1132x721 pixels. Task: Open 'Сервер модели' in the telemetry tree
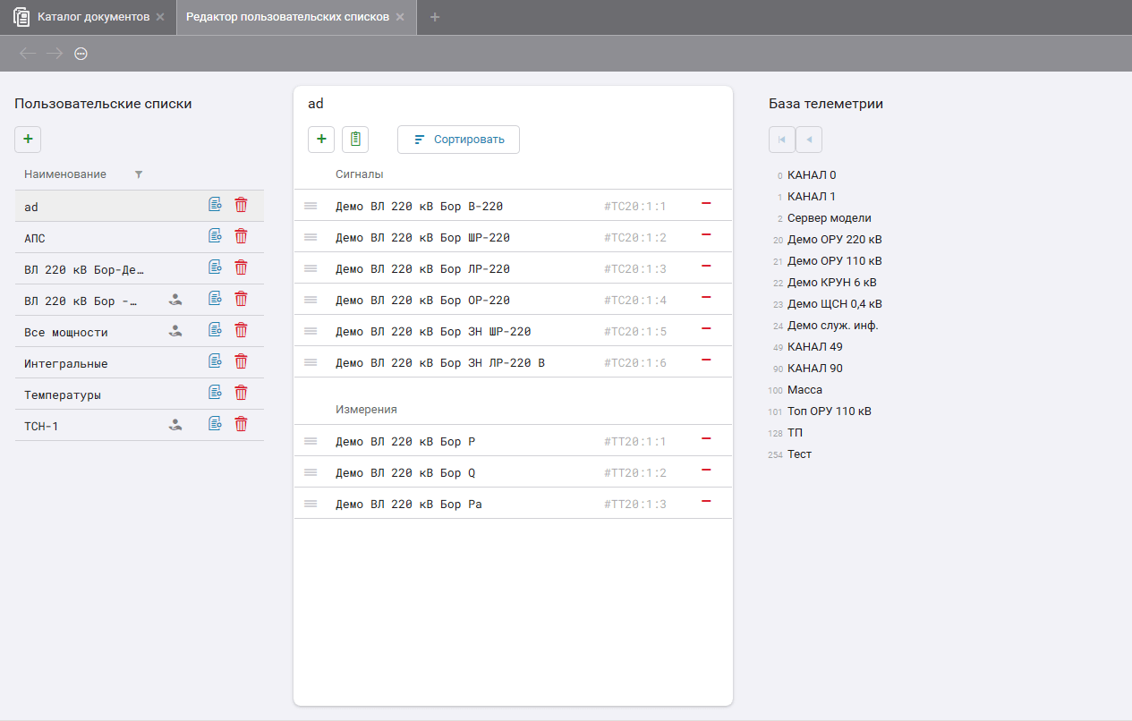click(x=829, y=218)
